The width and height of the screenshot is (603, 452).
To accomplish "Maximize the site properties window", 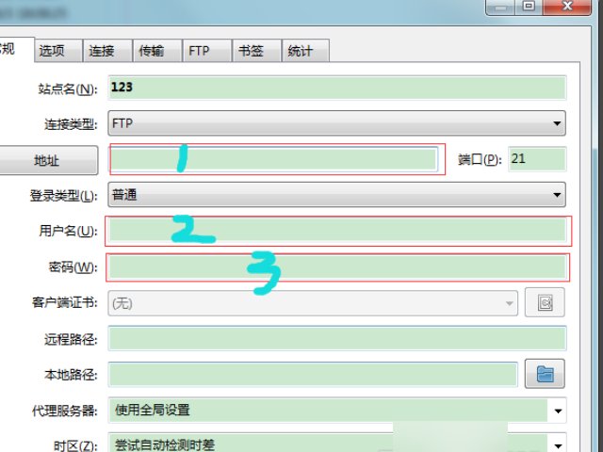I will (529, 6).
